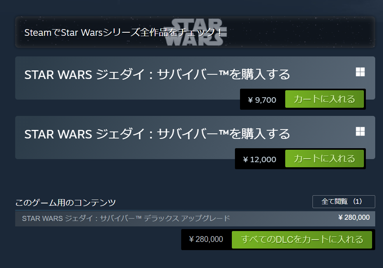Viewport: 383px width, 268px height.
Task: Click the blue divider line under コンテンツ heading
Action: coord(195,210)
